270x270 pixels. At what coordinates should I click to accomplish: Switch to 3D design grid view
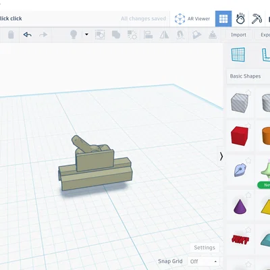pyautogui.click(x=223, y=19)
